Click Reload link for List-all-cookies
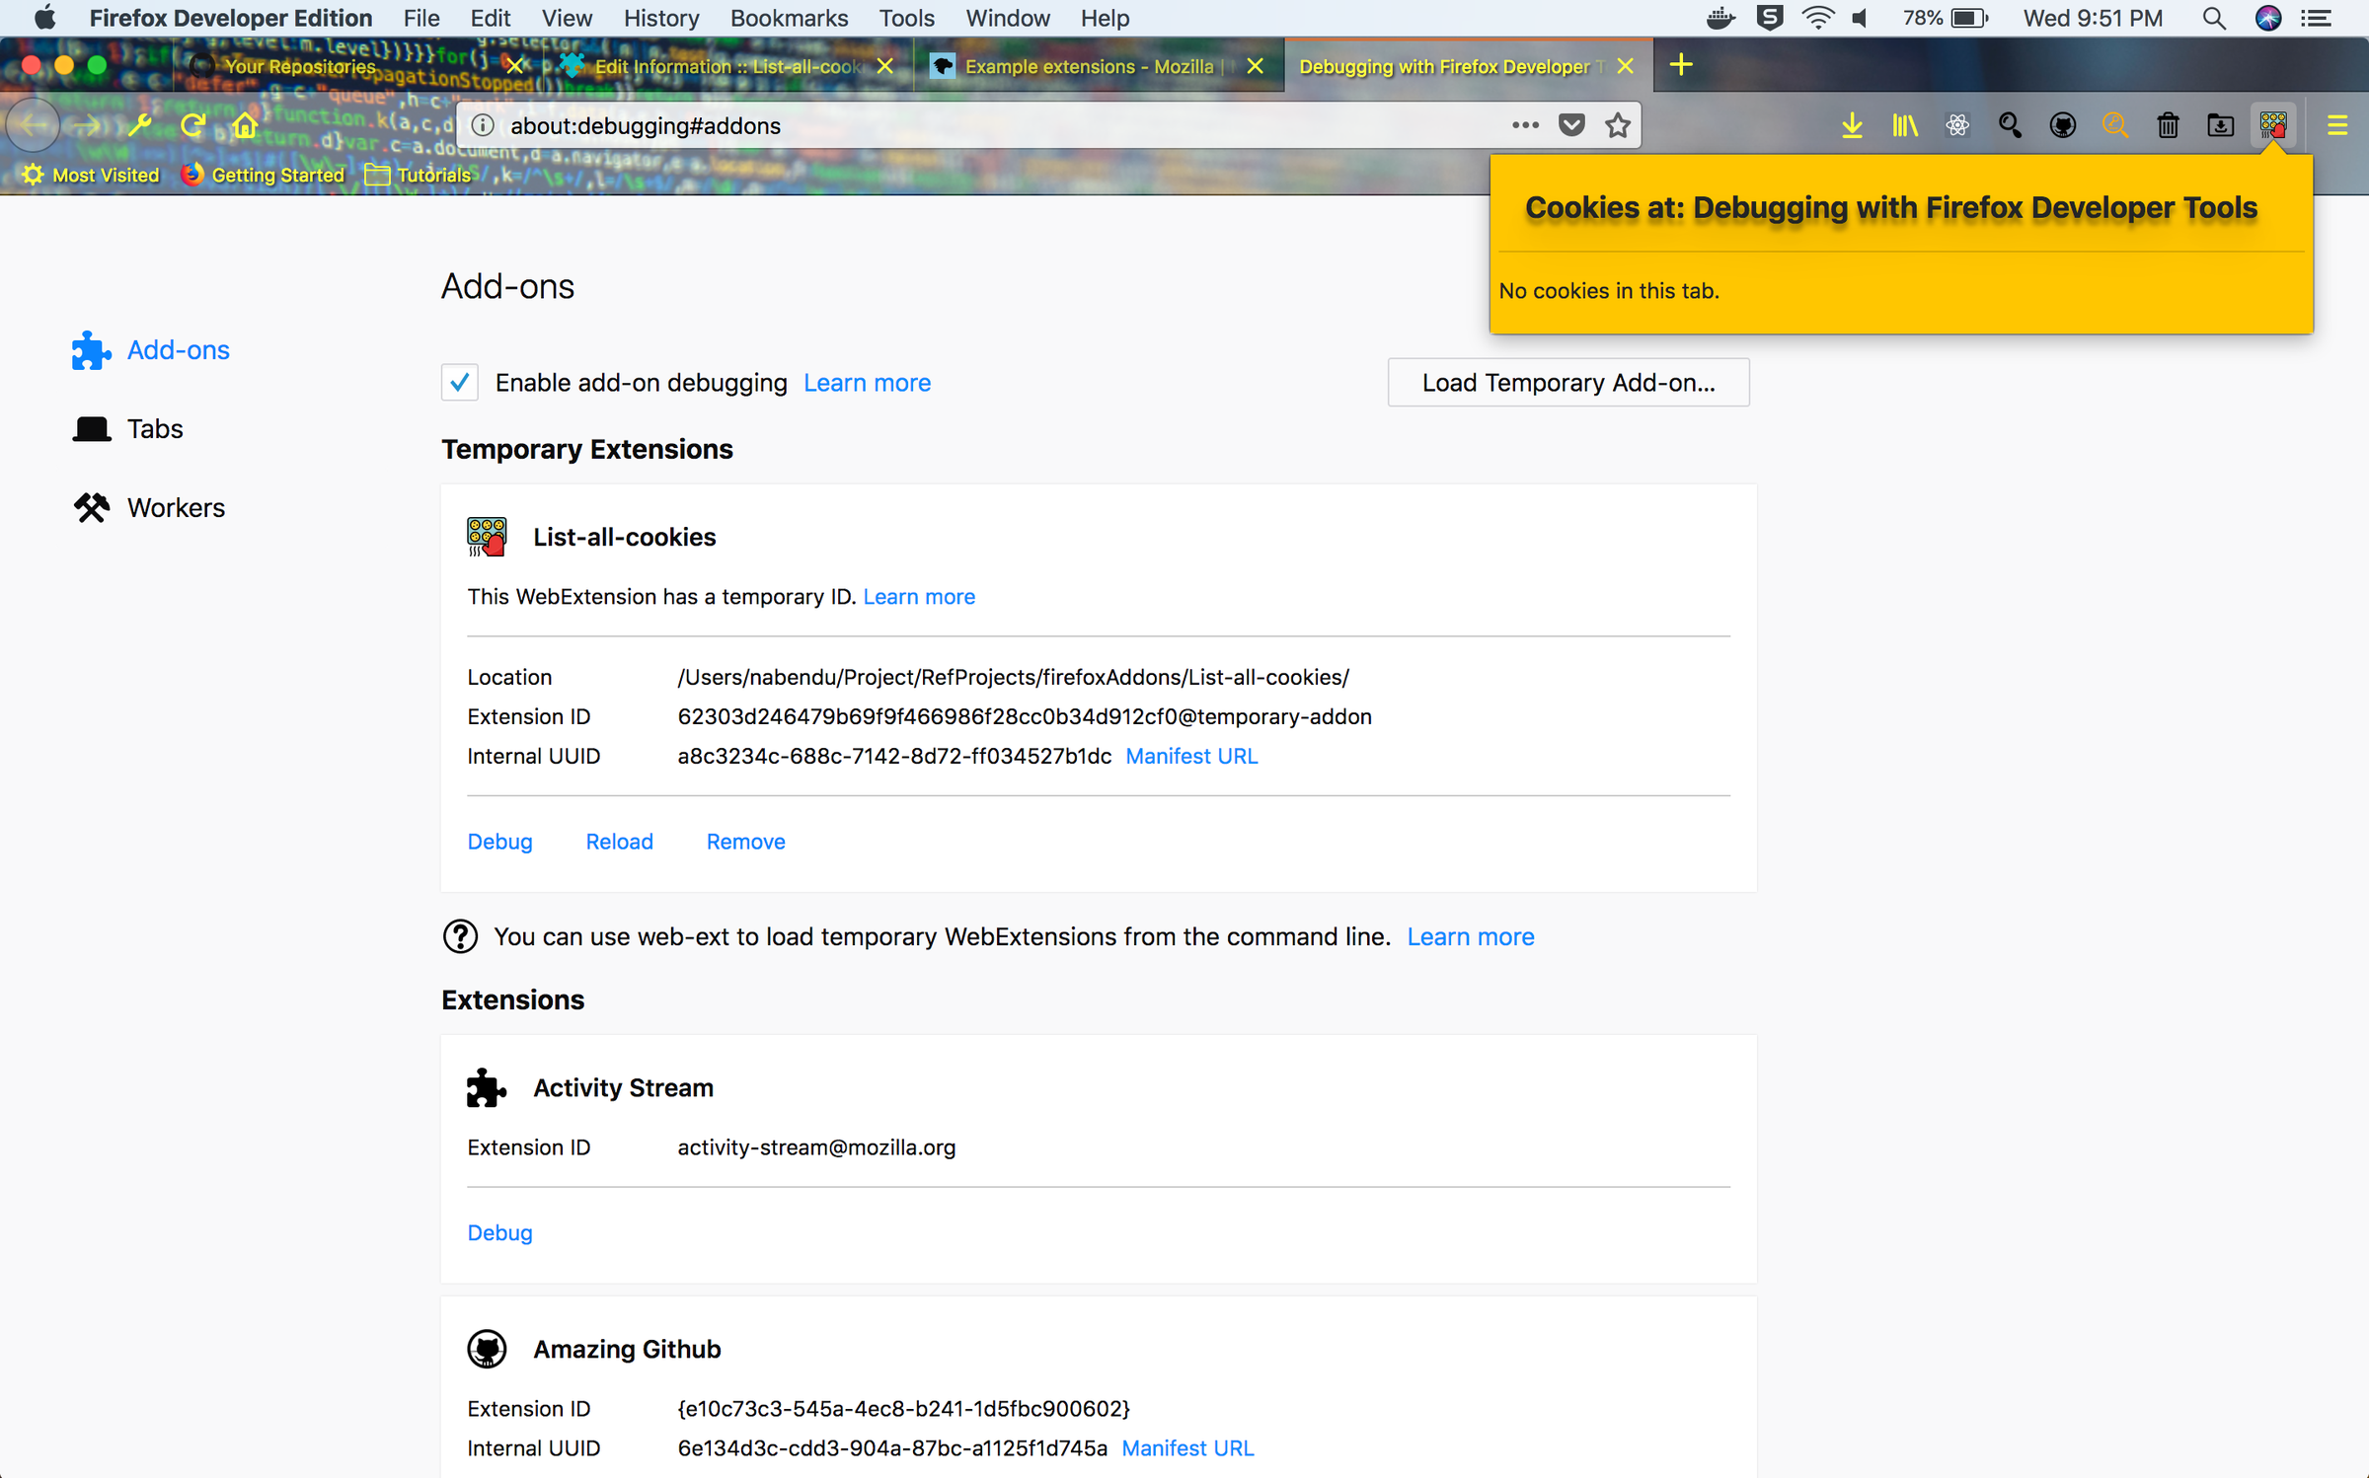This screenshot has height=1478, width=2369. tap(619, 842)
